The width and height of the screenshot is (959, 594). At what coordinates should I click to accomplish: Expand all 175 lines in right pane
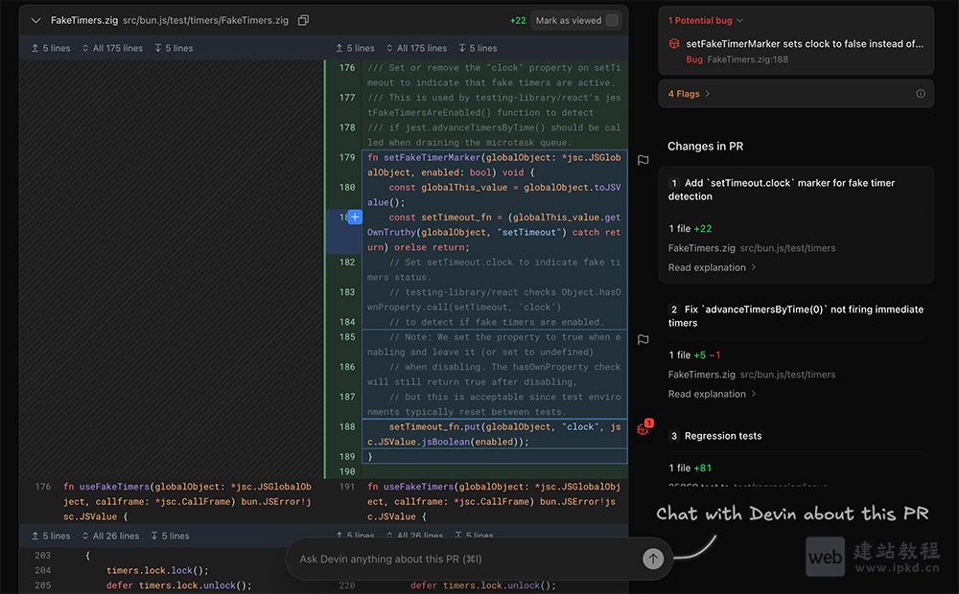click(416, 48)
